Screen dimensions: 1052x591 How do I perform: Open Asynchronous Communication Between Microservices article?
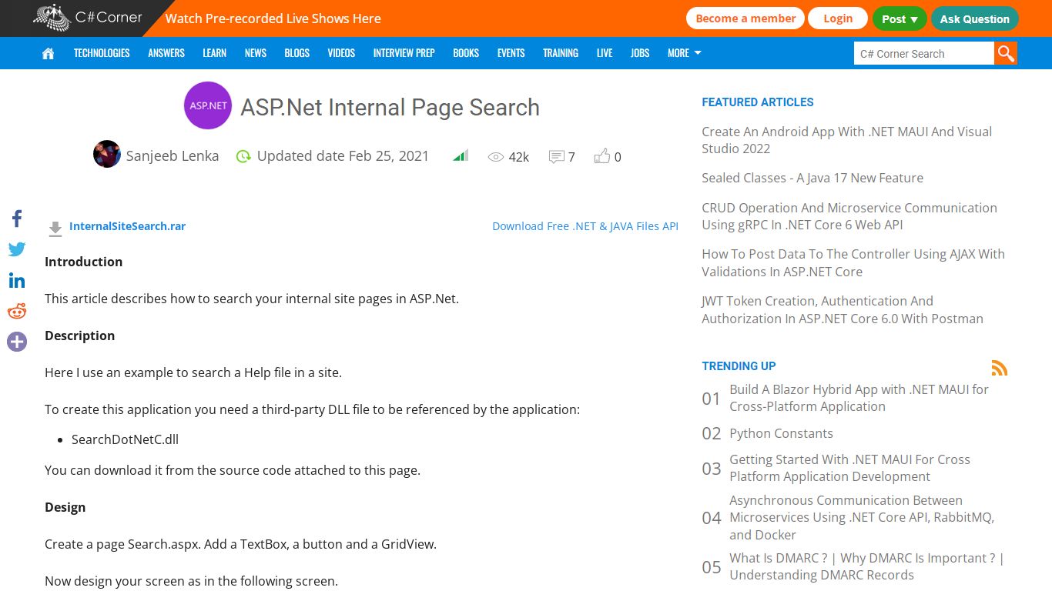click(x=862, y=517)
